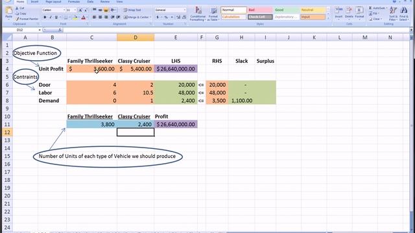The width and height of the screenshot is (415, 233).
Task: Apply the Neutral cell style
Action: (313, 10)
